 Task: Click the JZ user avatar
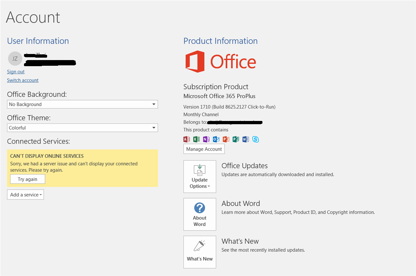coord(15,58)
